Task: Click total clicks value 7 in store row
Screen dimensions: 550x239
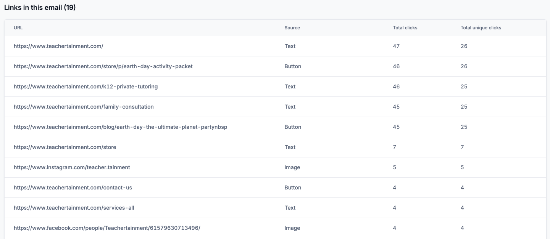Action: pos(394,147)
